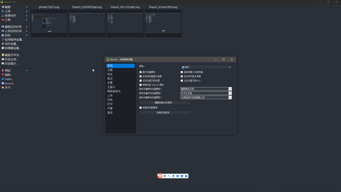
Task: Enable 使用白色 ShareX 图标 checkbox
Action: click(x=141, y=85)
